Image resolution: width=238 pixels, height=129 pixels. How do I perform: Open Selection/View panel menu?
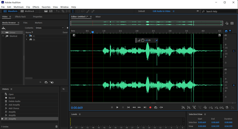(205, 114)
